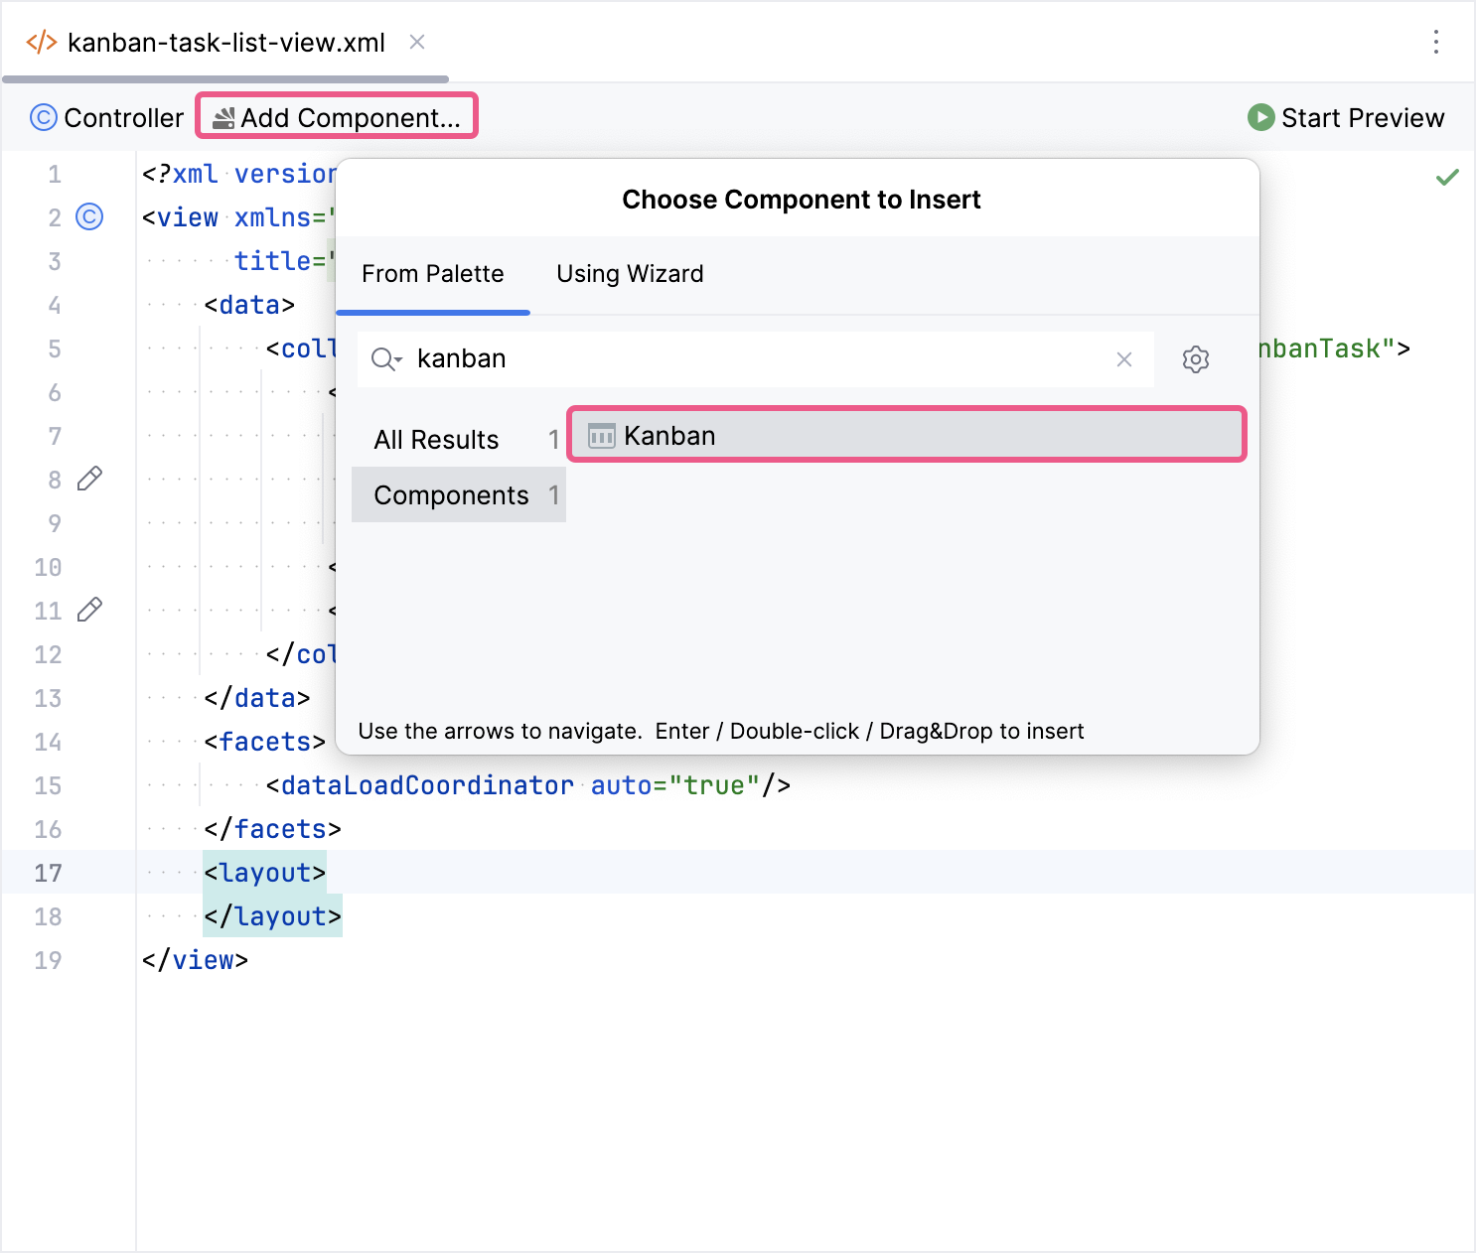Click the green Start Preview play icon
The image size is (1476, 1253).
point(1259,117)
